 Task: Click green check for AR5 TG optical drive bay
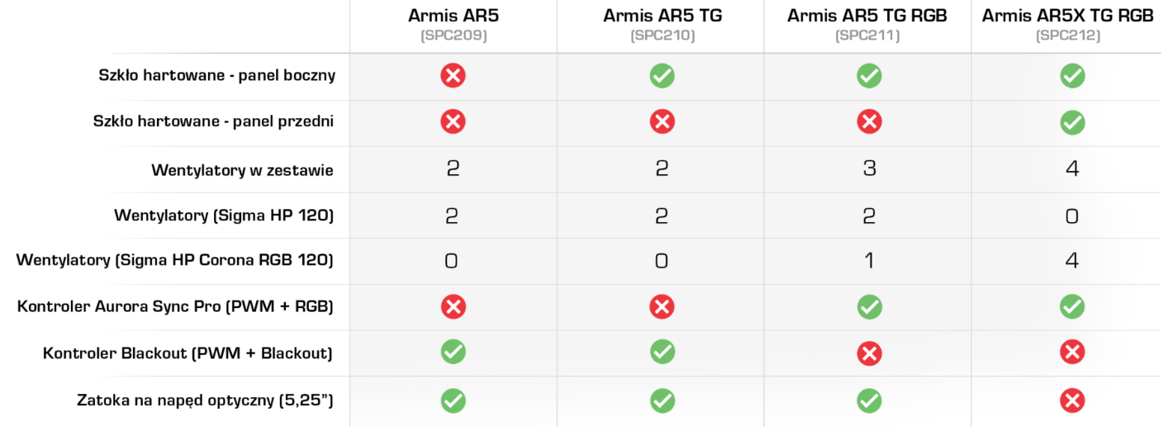pos(662,400)
